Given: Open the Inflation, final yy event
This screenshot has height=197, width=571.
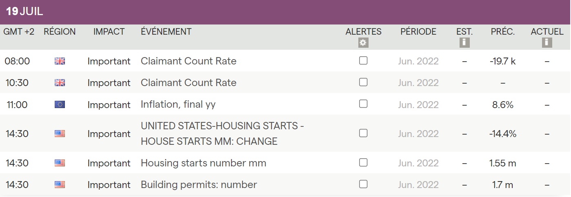Looking at the screenshot, I should (178, 105).
